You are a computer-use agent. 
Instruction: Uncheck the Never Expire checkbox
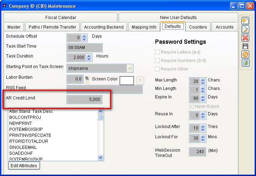[x=192, y=107]
